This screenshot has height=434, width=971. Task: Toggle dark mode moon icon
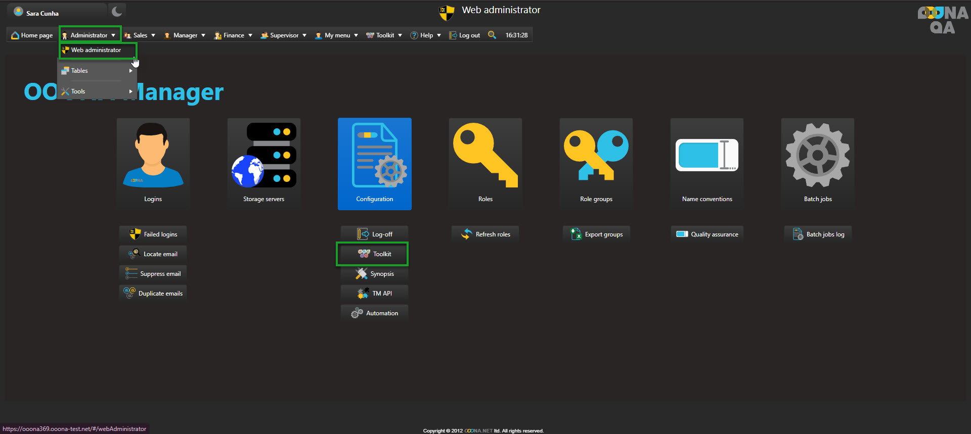(117, 11)
